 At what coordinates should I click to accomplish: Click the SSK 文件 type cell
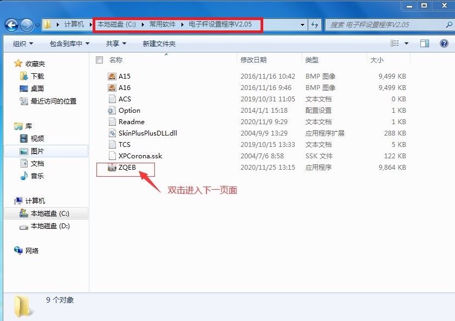pyautogui.click(x=319, y=156)
